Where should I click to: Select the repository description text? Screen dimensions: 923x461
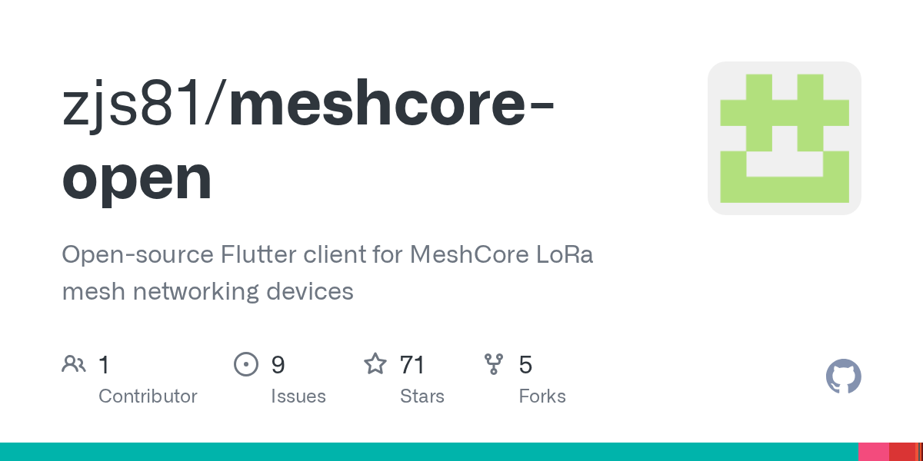327,273
